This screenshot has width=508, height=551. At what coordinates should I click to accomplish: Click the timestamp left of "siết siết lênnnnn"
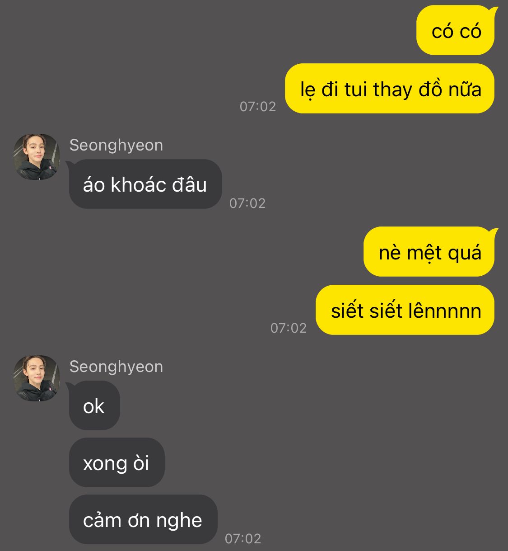(x=288, y=328)
